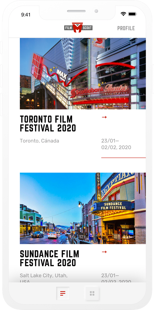Select the 'Toronto, Cánada' location text
Viewport: 154px width, 310px height.
[39, 141]
